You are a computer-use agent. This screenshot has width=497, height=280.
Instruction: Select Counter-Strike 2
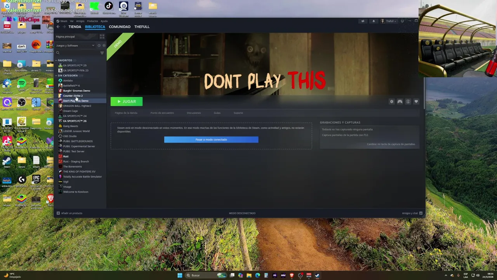73,96
